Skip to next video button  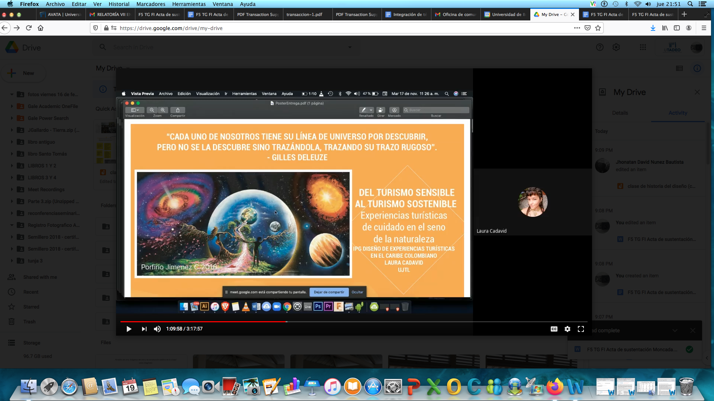(x=144, y=329)
